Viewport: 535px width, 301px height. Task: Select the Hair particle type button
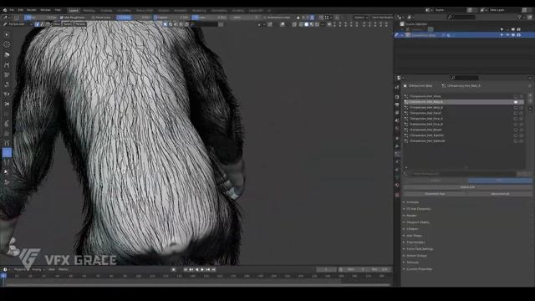point(500,181)
